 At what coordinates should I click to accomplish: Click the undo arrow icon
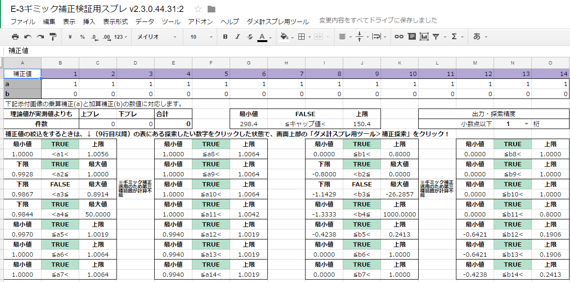(x=28, y=37)
